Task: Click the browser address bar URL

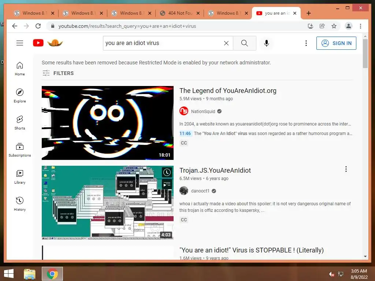Action: click(x=127, y=26)
